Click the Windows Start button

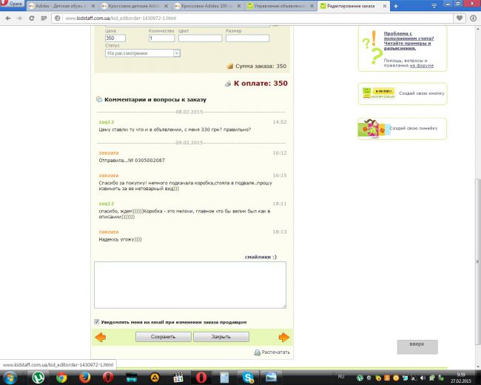click(x=10, y=376)
